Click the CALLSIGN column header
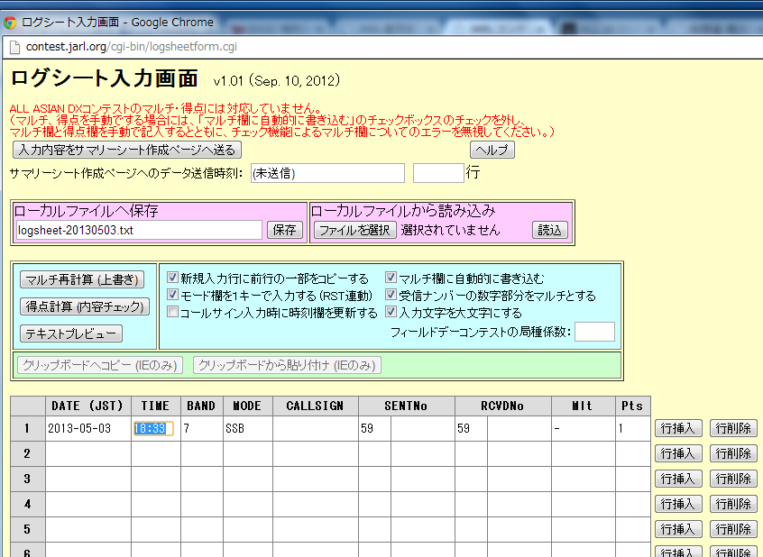763x557 pixels. click(x=316, y=406)
